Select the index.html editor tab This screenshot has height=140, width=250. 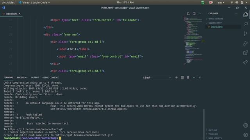tap(11, 14)
